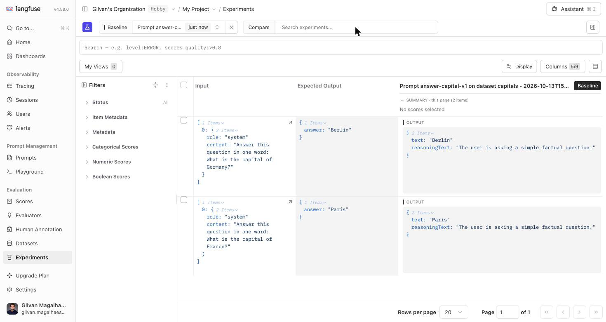Open the Germany row item in detail
606x322 pixels.
[290, 122]
